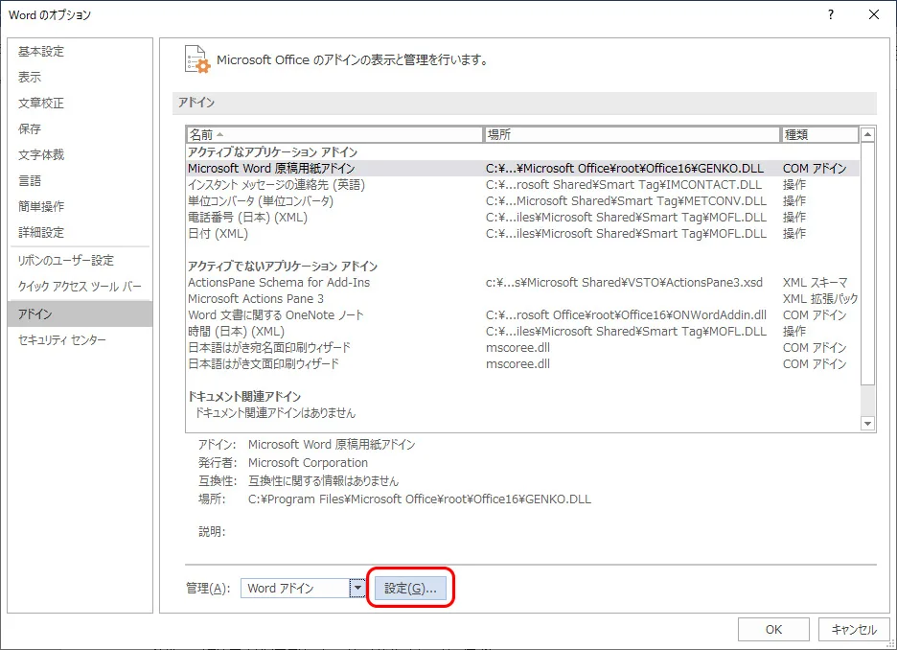Image resolution: width=897 pixels, height=650 pixels.
Task: Select the 日本語はがき宛名面印刷ウィザード add-in
Action: pos(269,348)
